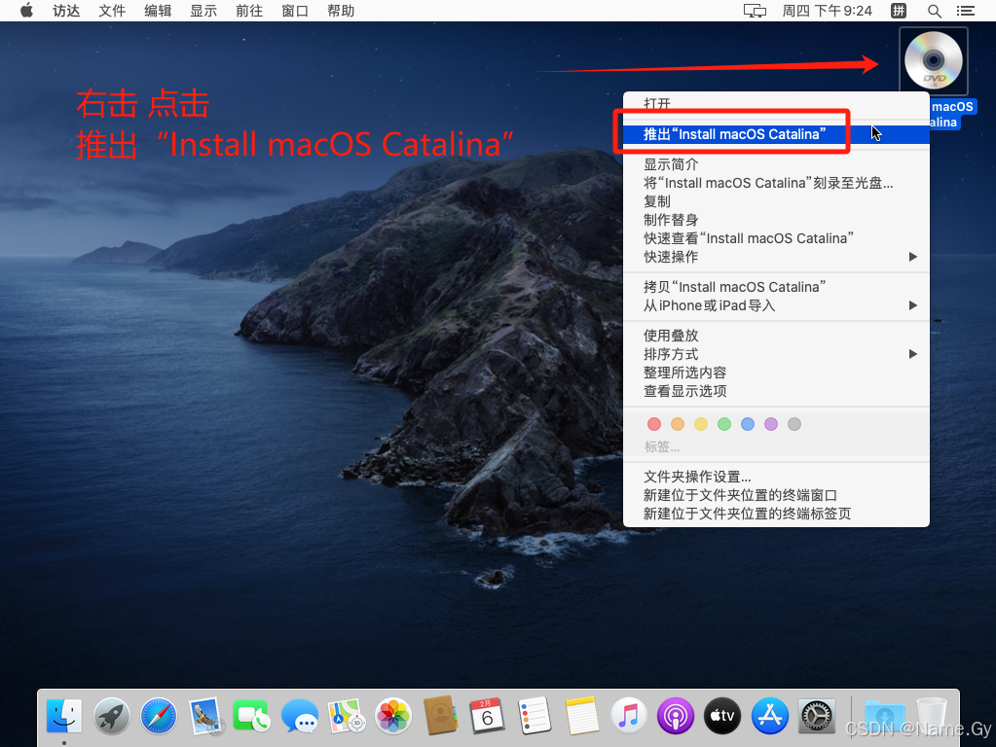
Task: Open Podcasts purple icon in Dock
Action: (676, 717)
